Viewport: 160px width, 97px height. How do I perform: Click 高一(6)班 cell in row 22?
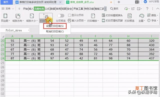pyautogui.click(x=32, y=50)
